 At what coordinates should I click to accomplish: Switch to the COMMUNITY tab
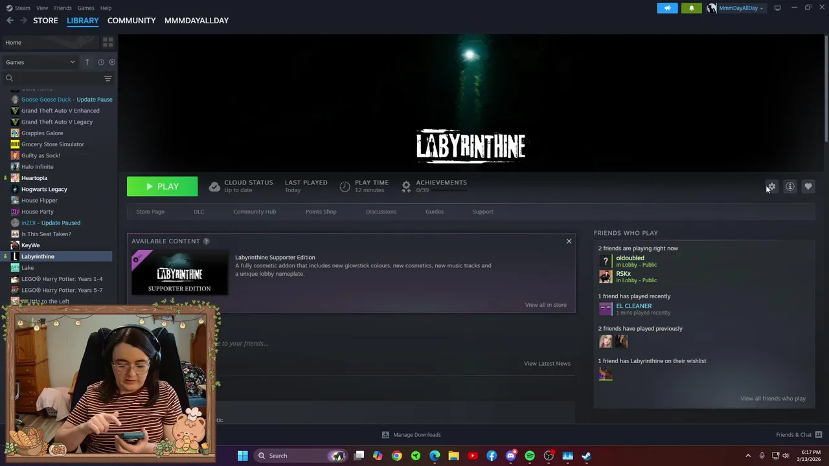(131, 21)
